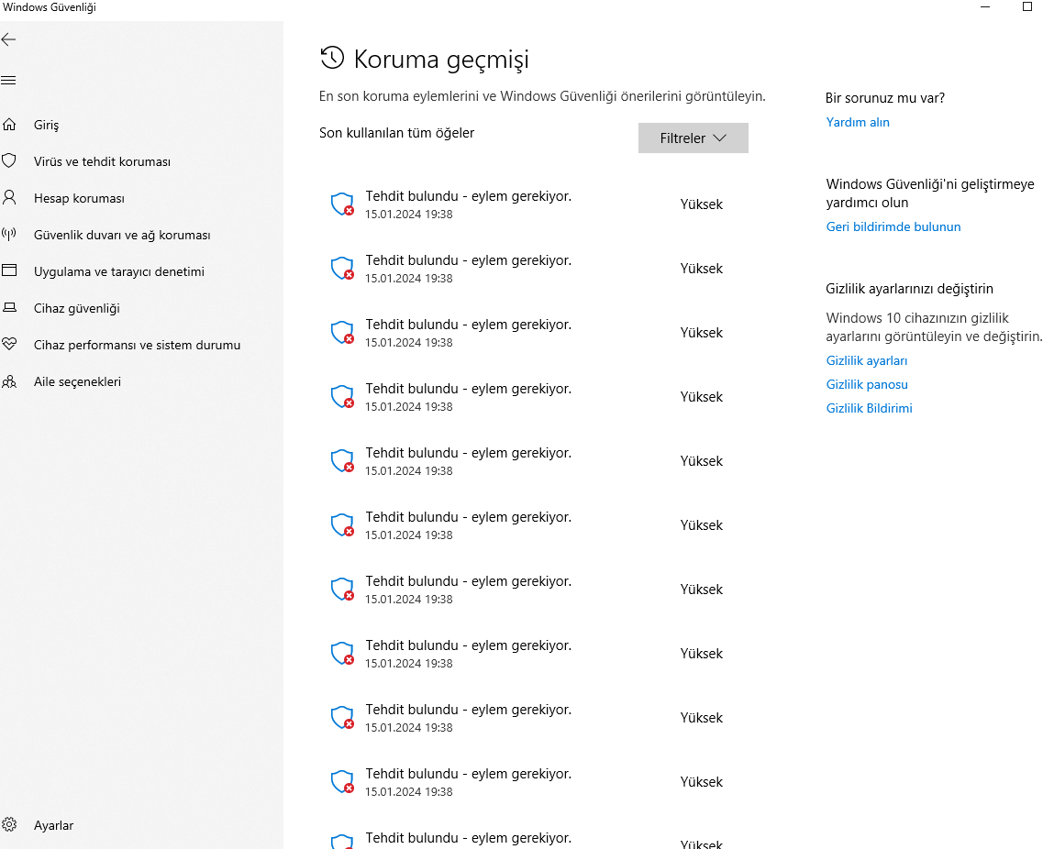Image resolution: width=1043 pixels, height=849 pixels.
Task: Click Geri bildirimde bulunun link
Action: 893,226
